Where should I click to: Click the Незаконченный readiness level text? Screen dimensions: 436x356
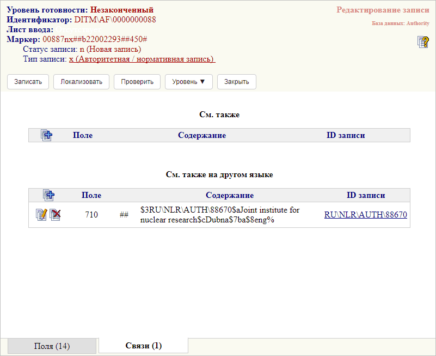click(x=122, y=10)
